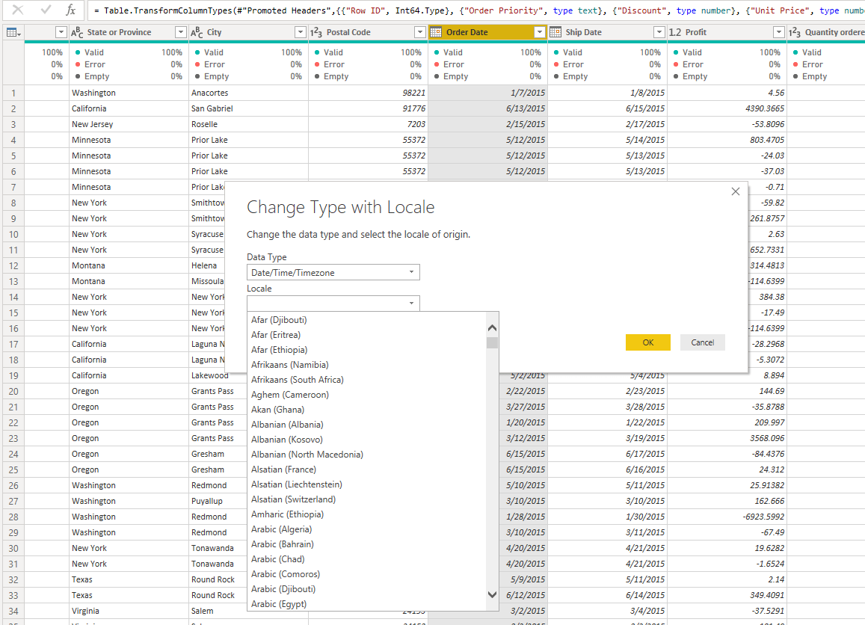
Task: Click the date type icon for Order Date
Action: (x=436, y=32)
